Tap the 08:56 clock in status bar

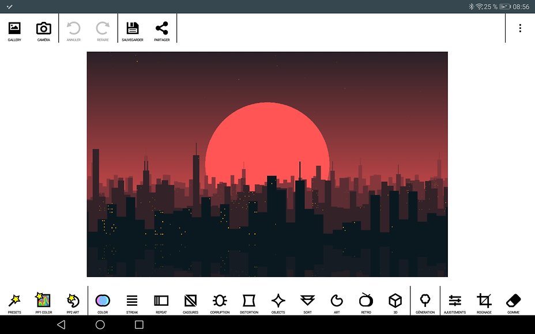[x=521, y=6]
